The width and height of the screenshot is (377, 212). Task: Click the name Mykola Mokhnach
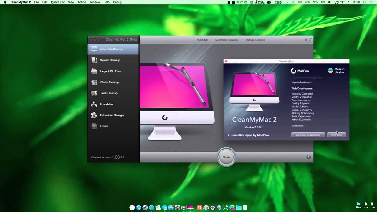(302, 82)
